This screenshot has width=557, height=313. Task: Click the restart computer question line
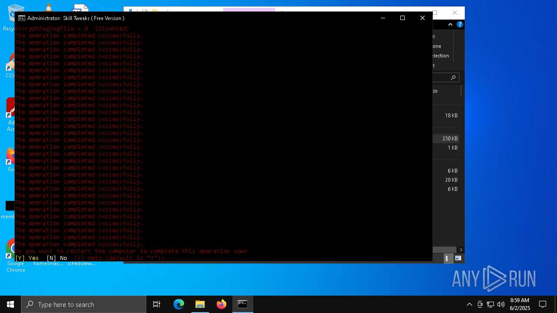[x=131, y=251]
